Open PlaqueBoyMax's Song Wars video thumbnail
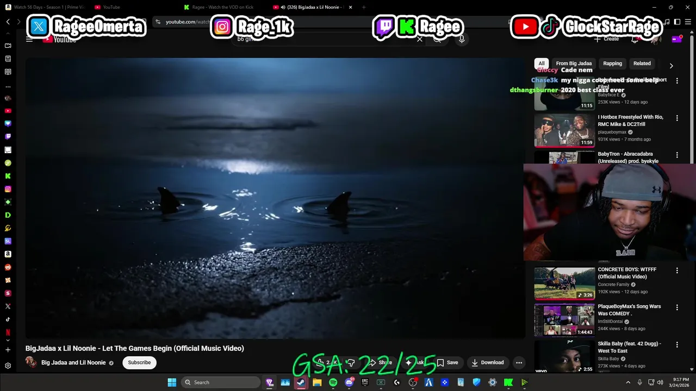Viewport: 696px width, 391px height. 564,320
